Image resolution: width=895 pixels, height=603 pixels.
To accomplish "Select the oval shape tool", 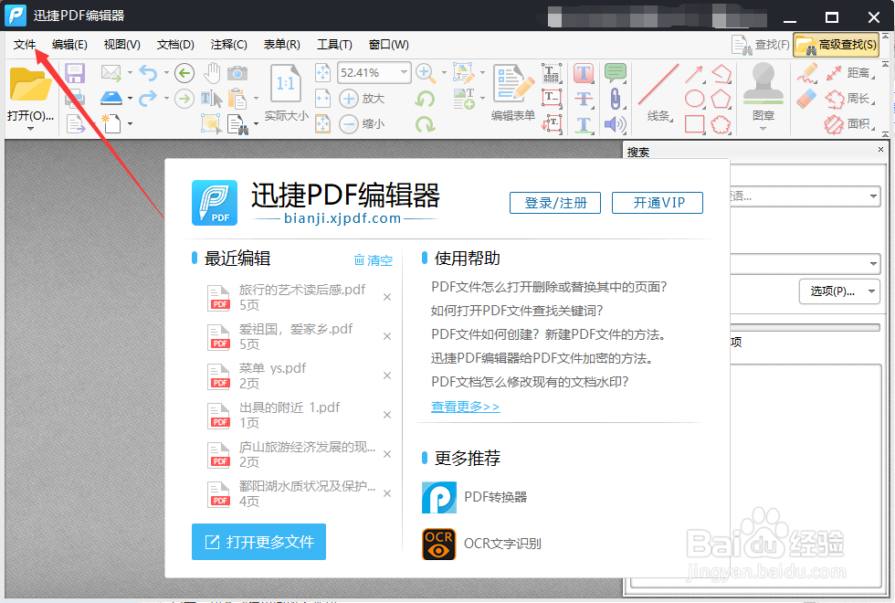I will pyautogui.click(x=694, y=99).
